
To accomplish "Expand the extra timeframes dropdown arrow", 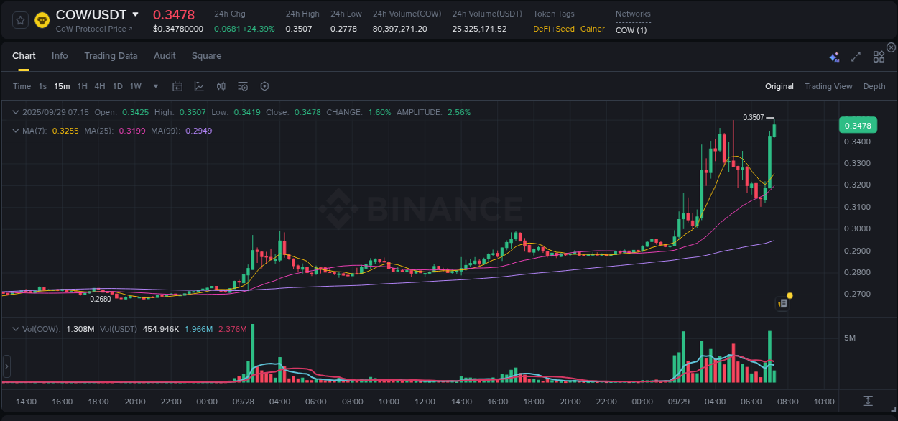I will pos(154,86).
